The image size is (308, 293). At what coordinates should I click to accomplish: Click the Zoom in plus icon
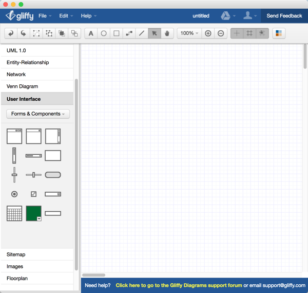[x=208, y=33]
